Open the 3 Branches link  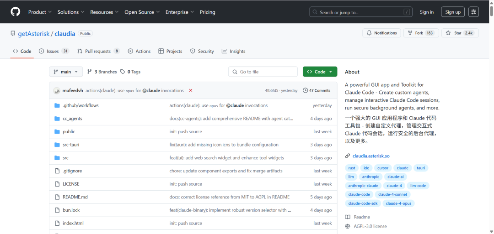[x=102, y=72]
